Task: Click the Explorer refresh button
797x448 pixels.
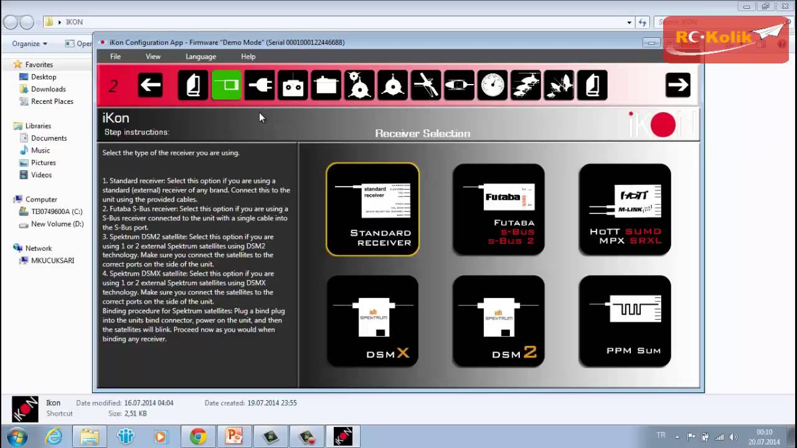Action: tap(643, 22)
